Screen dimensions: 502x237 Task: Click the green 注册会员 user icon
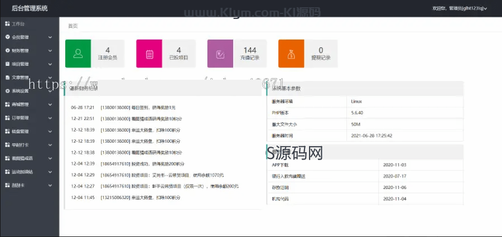pos(79,54)
